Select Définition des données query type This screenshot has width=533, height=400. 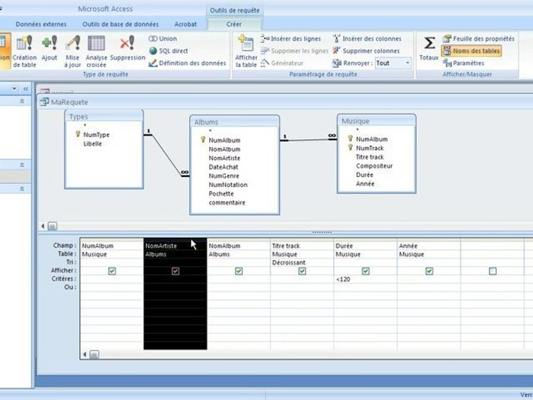click(x=187, y=63)
